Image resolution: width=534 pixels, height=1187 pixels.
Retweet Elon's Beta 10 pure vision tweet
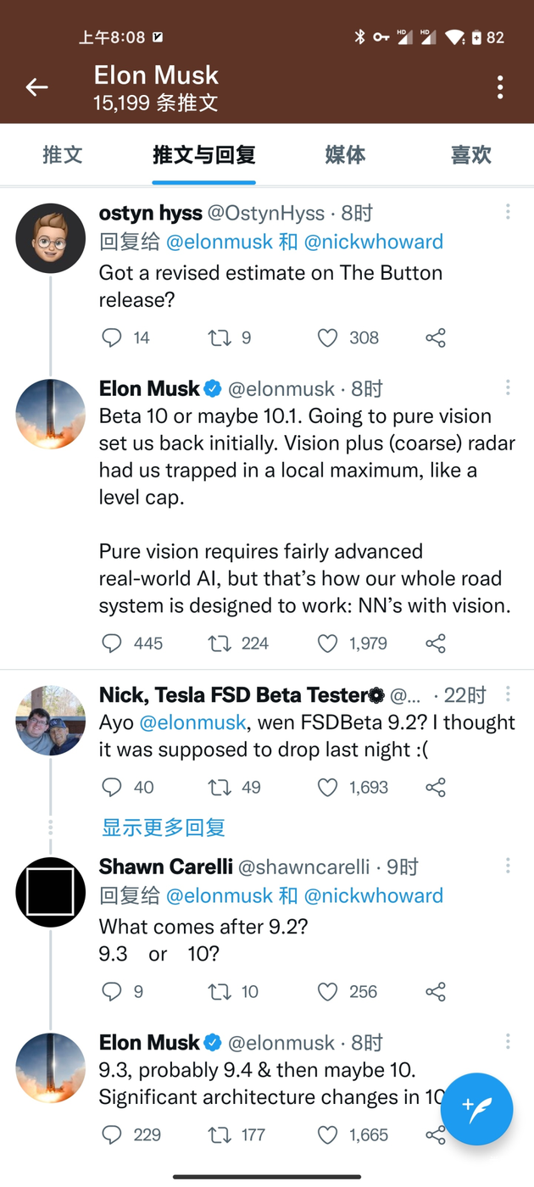[220, 644]
